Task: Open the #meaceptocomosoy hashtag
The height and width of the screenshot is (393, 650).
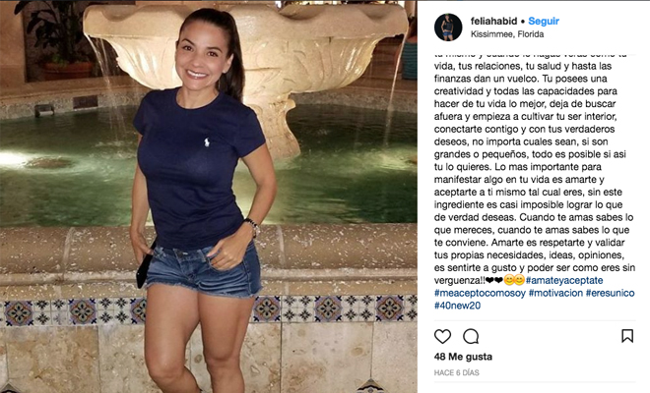Action: pos(480,293)
